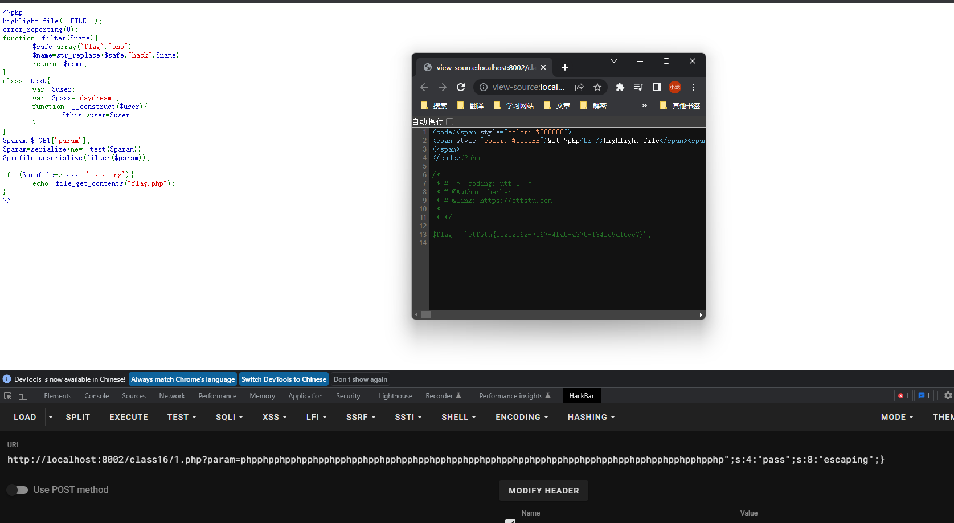Open the SQLI dropdown
The image size is (954, 523).
(230, 417)
